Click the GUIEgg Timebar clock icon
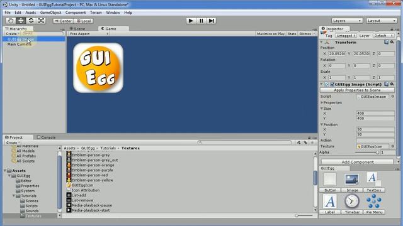This screenshot has width=403, height=226. coord(352,201)
